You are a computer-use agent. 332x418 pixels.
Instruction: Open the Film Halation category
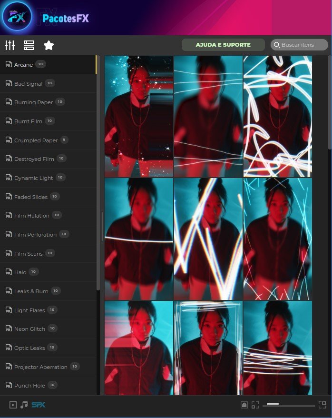pos(31,216)
